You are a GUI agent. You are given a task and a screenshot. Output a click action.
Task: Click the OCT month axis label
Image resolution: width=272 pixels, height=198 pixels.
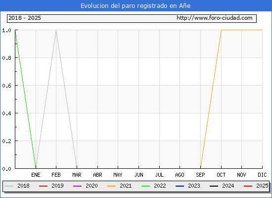click(221, 175)
